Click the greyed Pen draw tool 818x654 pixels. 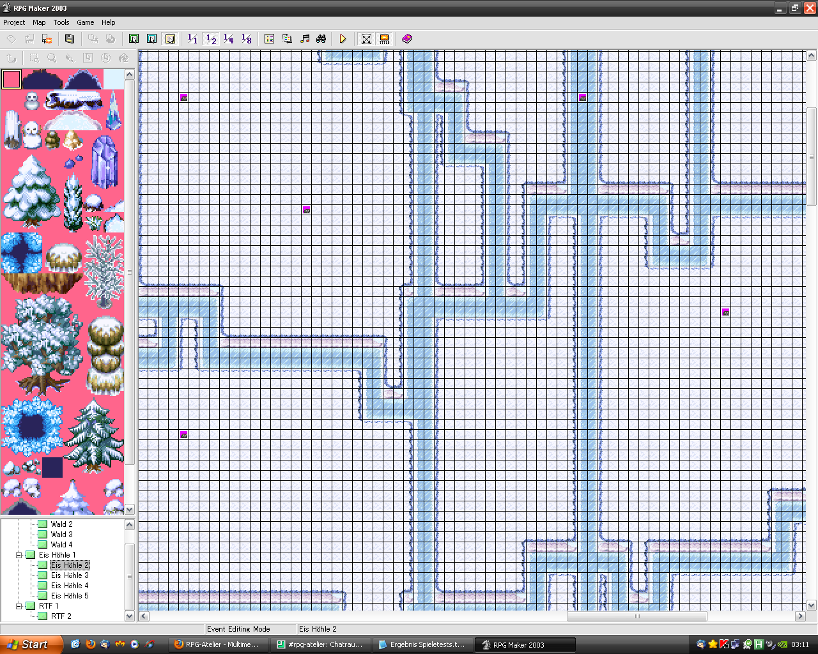tap(70, 58)
